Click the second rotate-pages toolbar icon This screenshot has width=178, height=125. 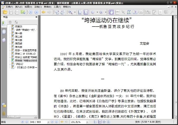(63, 12)
